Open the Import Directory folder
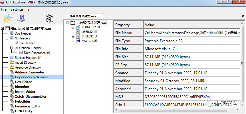The image size is (246, 114). tap(25, 63)
